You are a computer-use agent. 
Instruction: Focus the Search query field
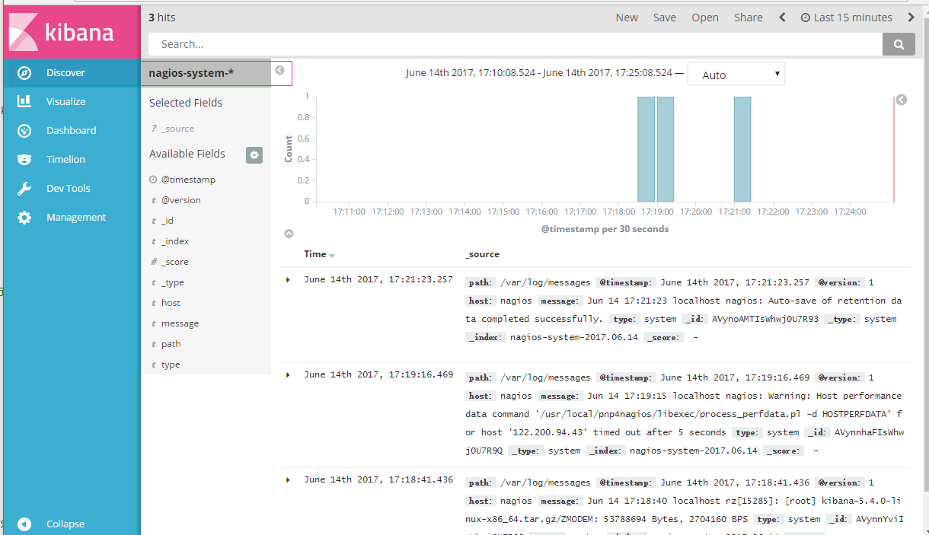pyautogui.click(x=515, y=44)
